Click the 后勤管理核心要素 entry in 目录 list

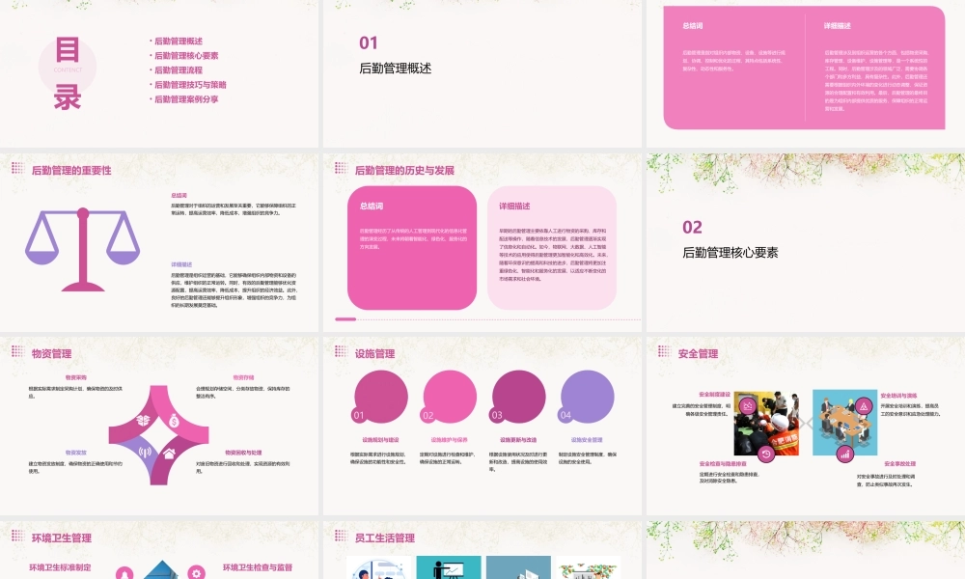click(x=186, y=55)
